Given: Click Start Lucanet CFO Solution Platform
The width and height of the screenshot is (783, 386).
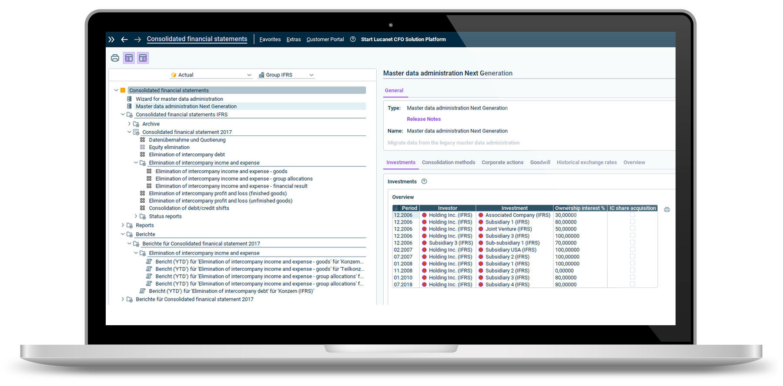Looking at the screenshot, I should tap(403, 40).
